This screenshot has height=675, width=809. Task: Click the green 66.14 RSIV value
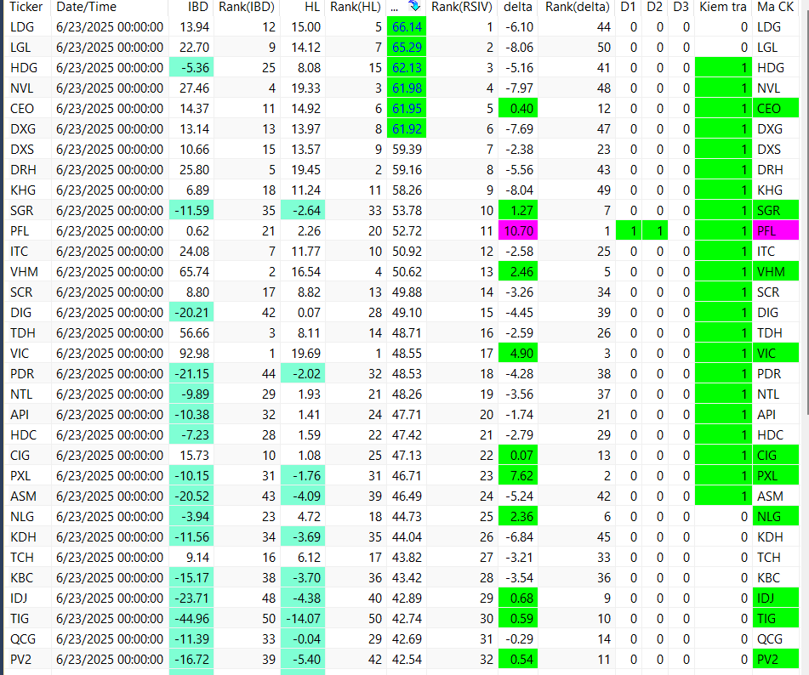[x=407, y=27]
